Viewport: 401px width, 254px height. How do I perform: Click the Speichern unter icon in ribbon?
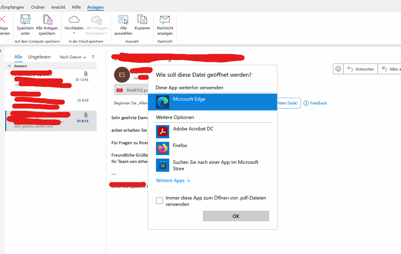click(25, 25)
